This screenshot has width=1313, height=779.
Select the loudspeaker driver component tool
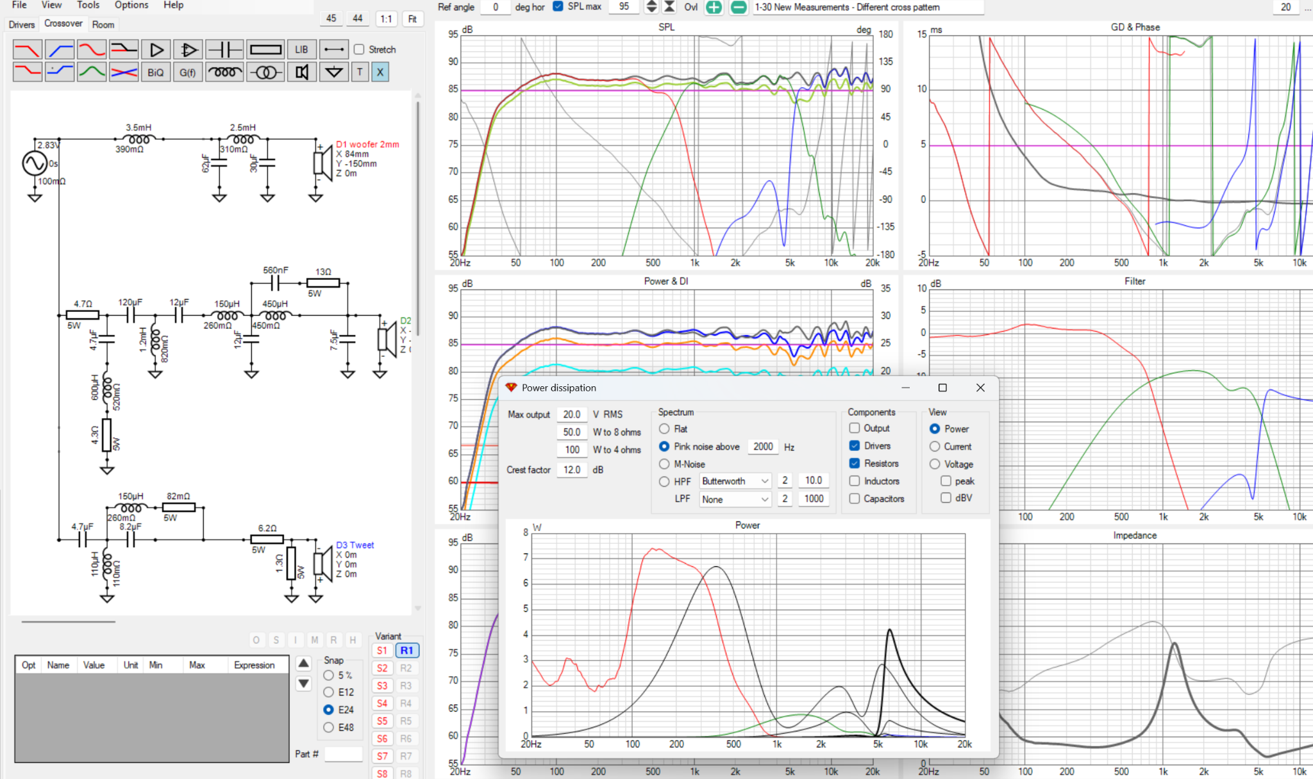click(x=301, y=72)
